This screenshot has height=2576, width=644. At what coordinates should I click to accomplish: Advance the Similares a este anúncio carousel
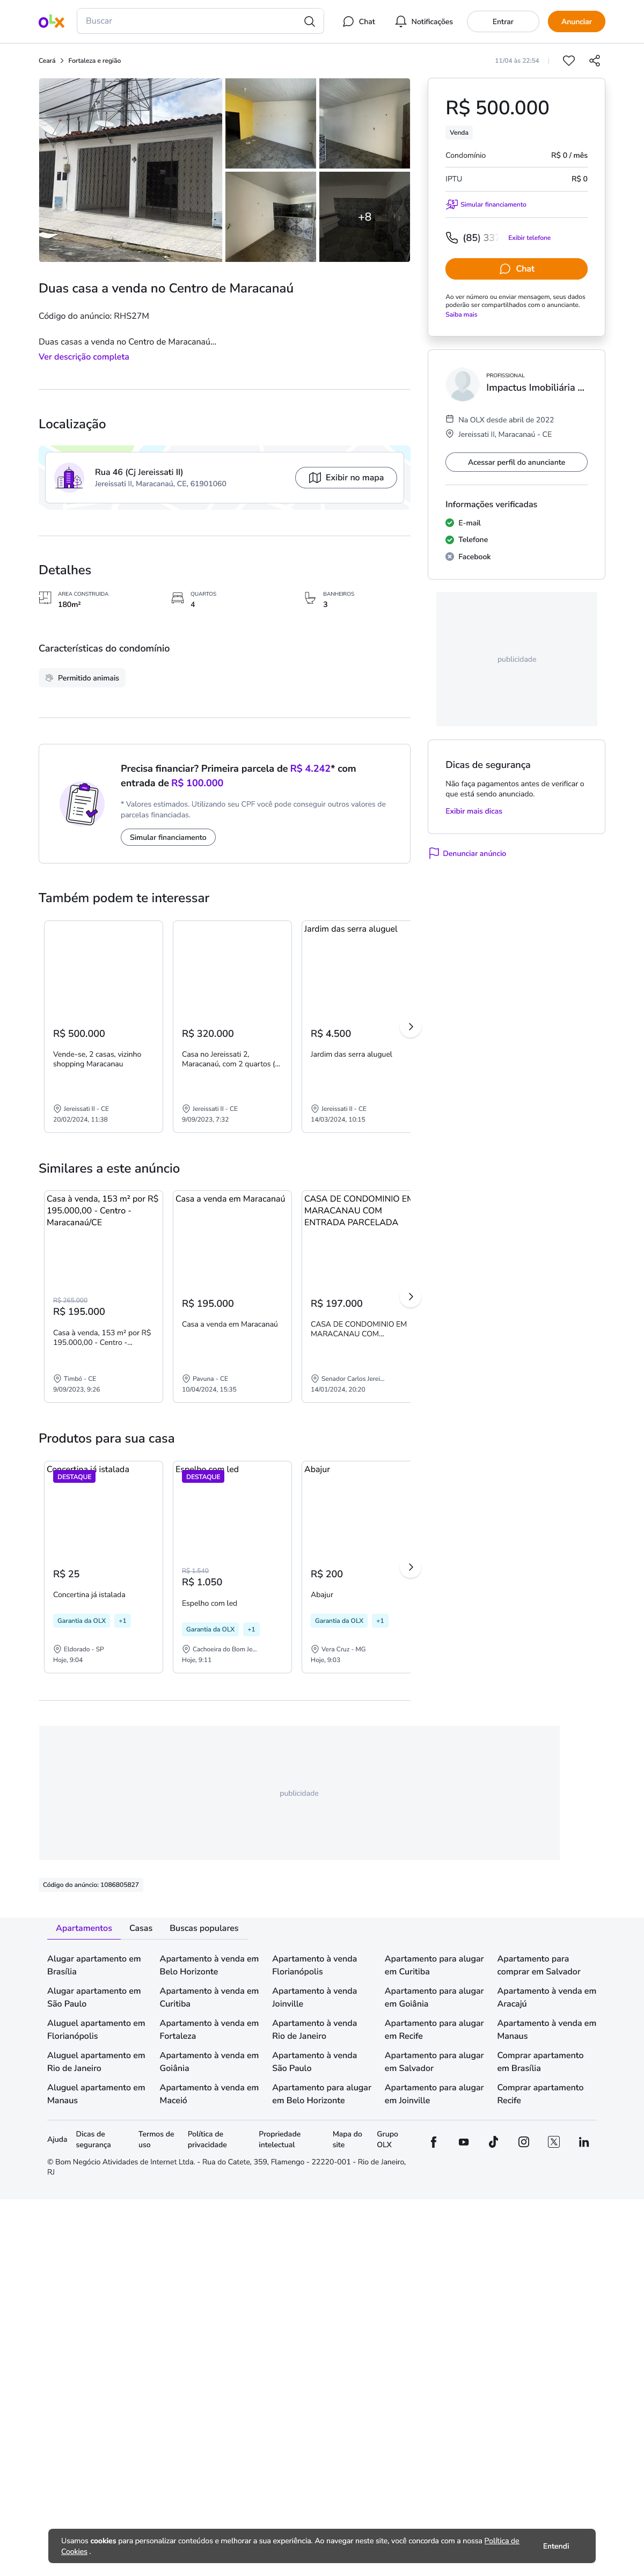click(410, 1297)
